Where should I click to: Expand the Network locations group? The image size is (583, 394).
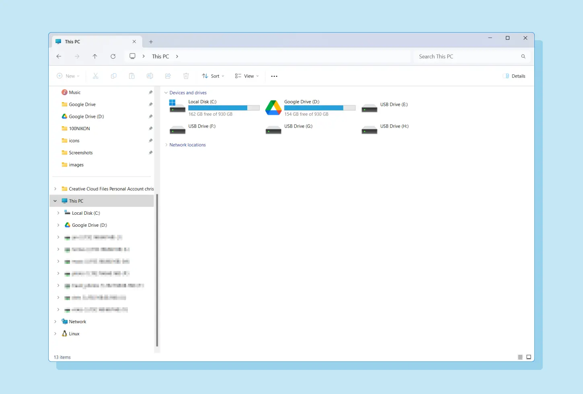166,145
